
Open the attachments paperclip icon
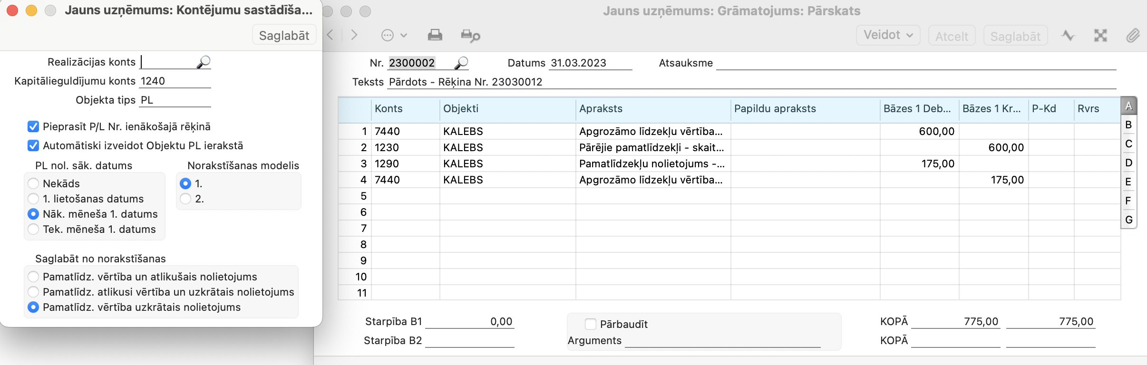tap(1133, 36)
